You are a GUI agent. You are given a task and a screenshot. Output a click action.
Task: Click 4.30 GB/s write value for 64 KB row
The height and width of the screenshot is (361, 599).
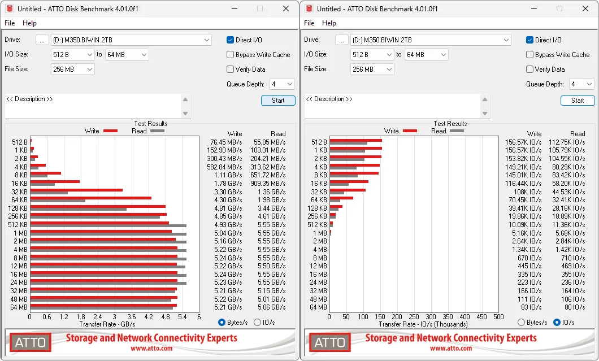[228, 200]
